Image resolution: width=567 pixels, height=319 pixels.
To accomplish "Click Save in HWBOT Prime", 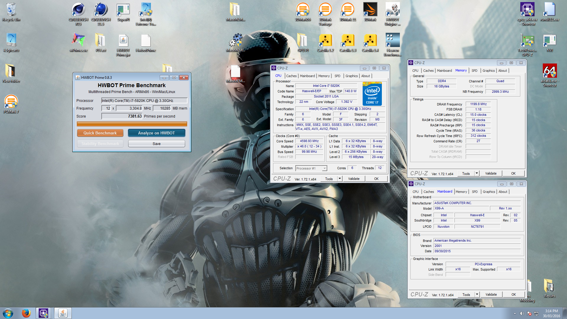I will point(157,144).
